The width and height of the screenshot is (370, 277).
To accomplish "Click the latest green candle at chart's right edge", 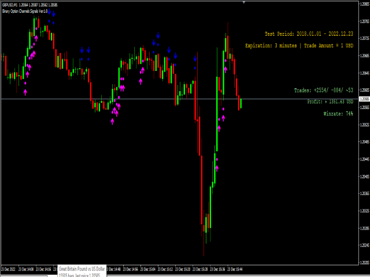I will point(241,103).
